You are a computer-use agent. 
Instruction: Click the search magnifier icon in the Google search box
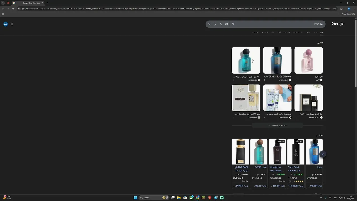(x=210, y=24)
